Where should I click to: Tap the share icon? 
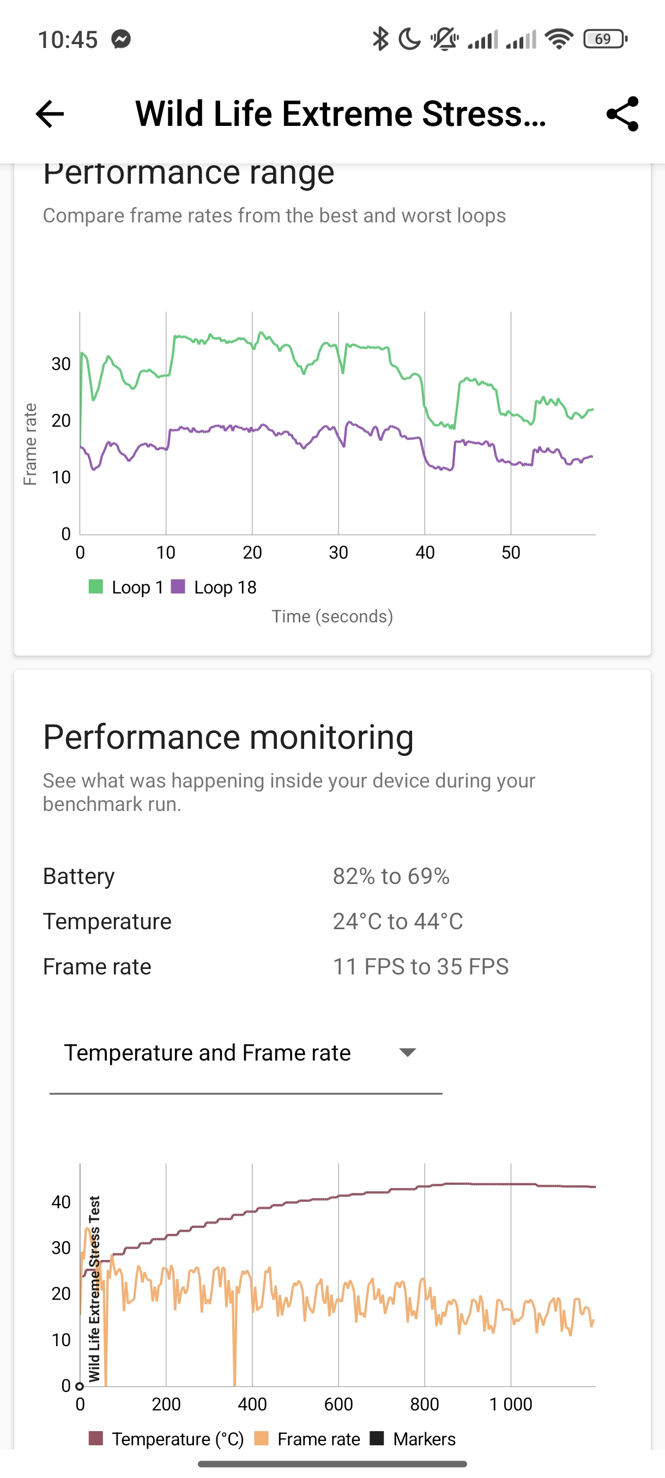pyautogui.click(x=622, y=113)
